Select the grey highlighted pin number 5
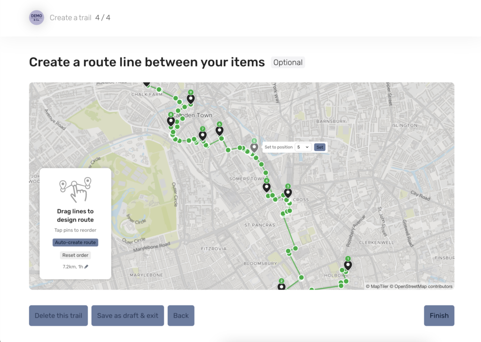481x342 pixels. tap(254, 147)
